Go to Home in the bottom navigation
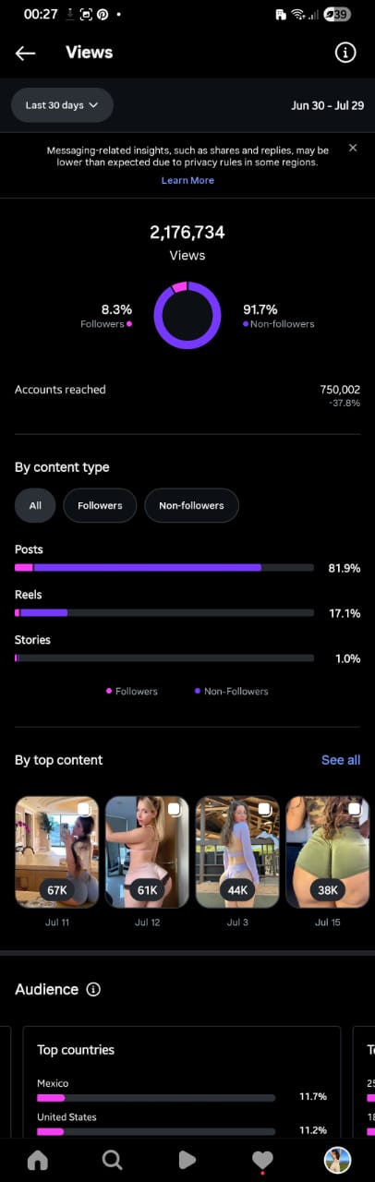 [38, 1160]
